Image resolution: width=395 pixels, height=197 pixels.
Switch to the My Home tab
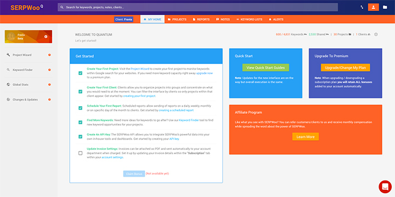click(x=153, y=19)
